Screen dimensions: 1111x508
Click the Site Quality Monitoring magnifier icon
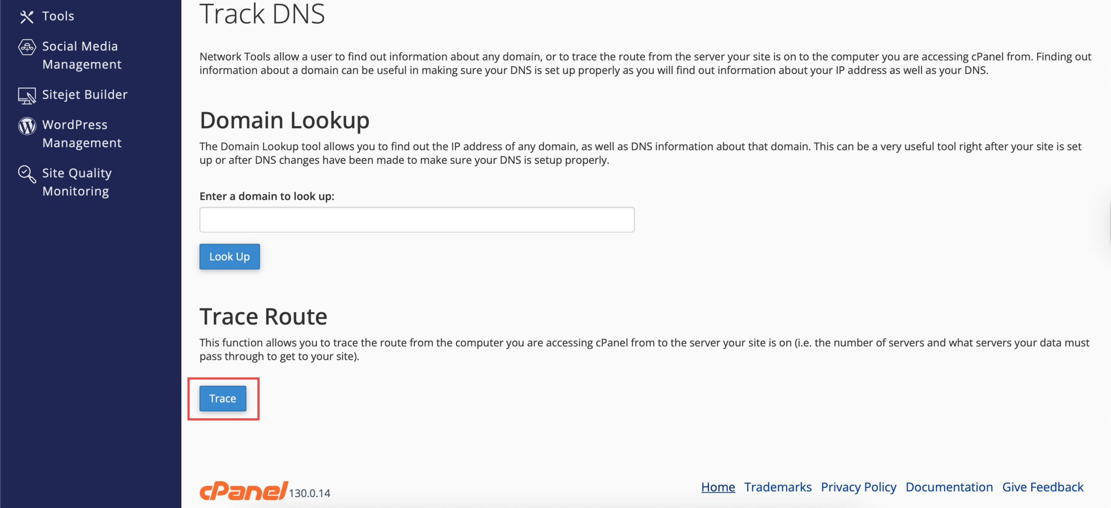point(26,174)
